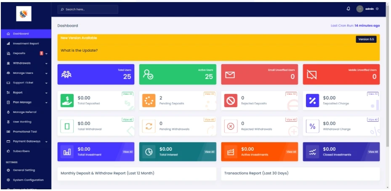Click View All on Total Deposited card
This screenshot has width=391, height=191.
point(127,94)
